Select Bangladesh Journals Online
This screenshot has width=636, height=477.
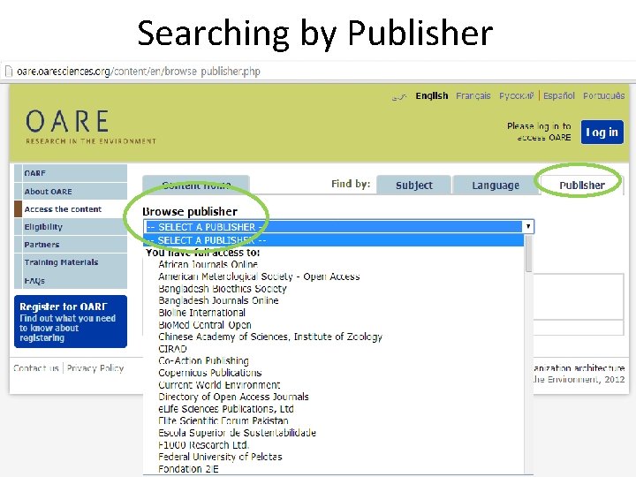(x=218, y=300)
